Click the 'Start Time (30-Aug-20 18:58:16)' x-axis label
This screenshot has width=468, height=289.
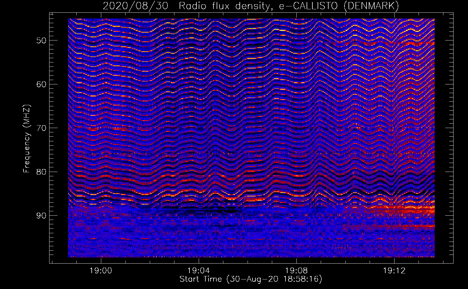tap(251, 279)
